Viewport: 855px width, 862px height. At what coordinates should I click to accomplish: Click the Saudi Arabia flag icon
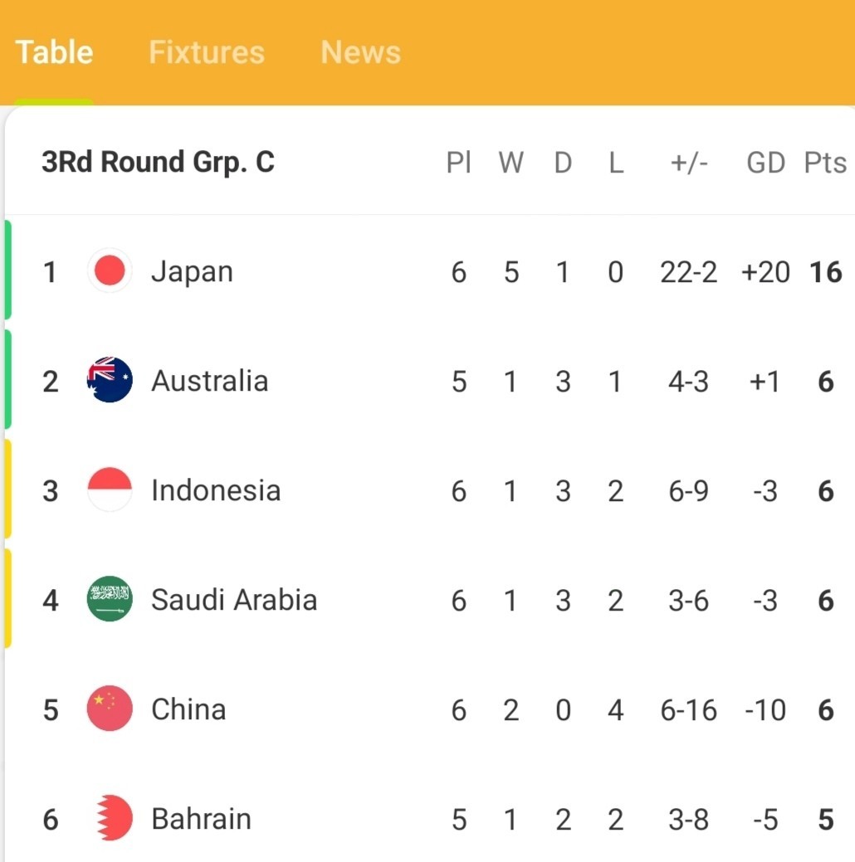110,599
